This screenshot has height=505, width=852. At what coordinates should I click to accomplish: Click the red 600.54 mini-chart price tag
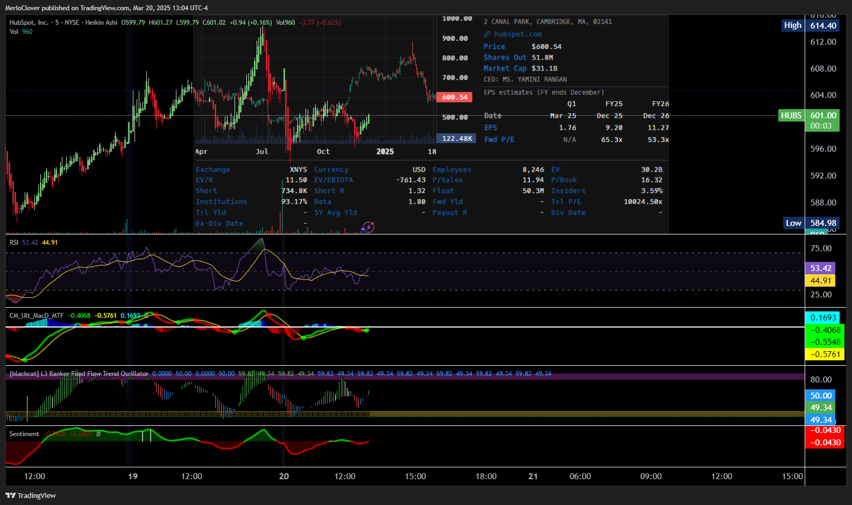[x=455, y=97]
